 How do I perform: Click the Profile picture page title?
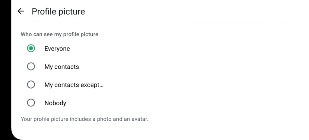58,11
